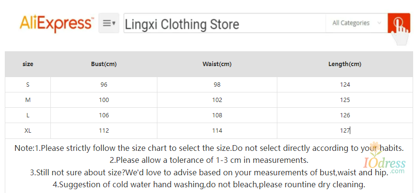416x193 pixels.
Task: Click the Lingxi Clothing Store search field
Action: coord(224,23)
